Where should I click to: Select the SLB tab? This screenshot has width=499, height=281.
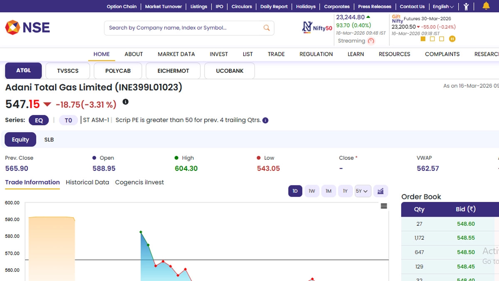point(49,140)
